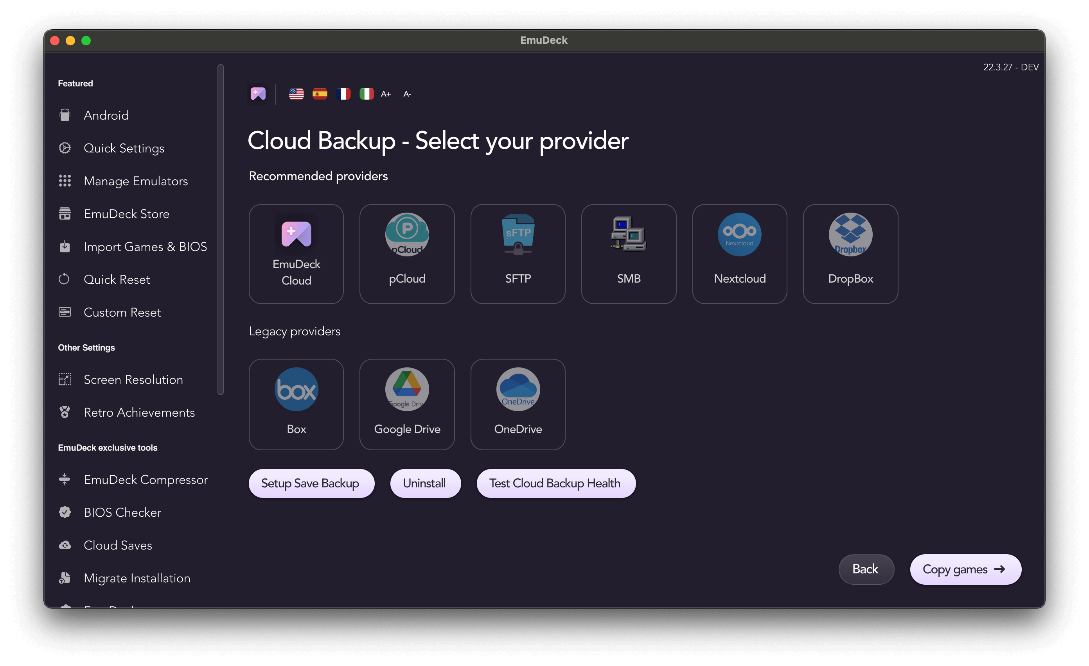Click the version label 22.3.27 - DEV
This screenshot has width=1089, height=666.
click(x=1011, y=67)
